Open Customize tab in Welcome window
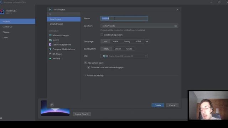Image resolution: width=228 pixels, height=128 pixels. pos(17,27)
